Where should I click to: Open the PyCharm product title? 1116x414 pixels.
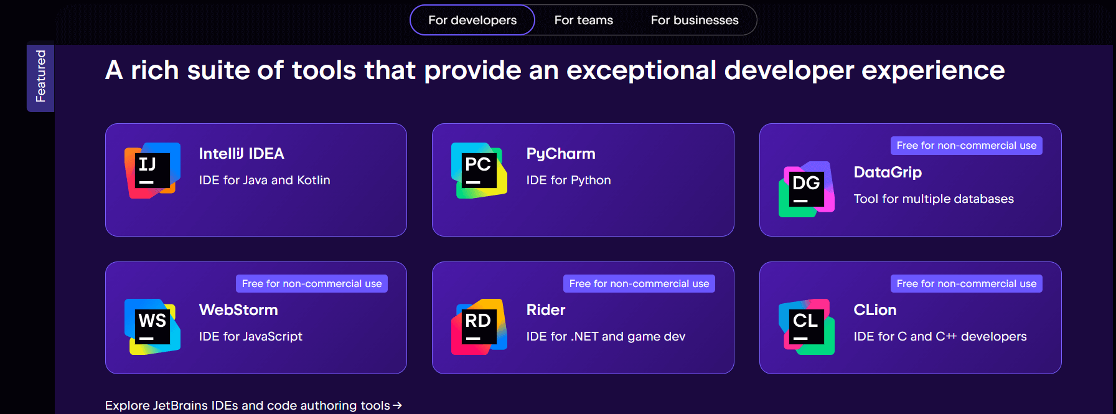click(561, 154)
